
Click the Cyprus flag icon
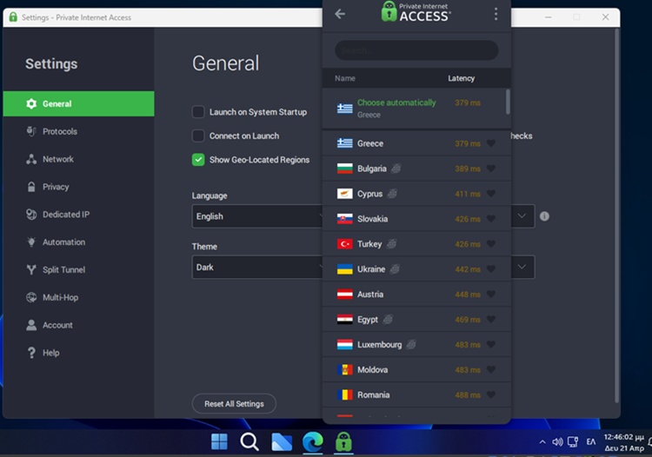[x=345, y=194]
